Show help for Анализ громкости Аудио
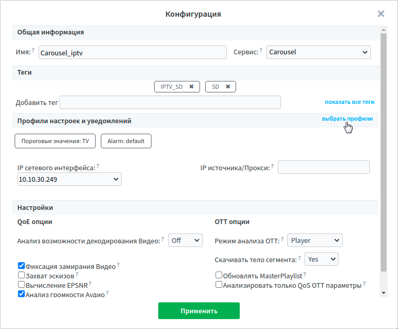This screenshot has height=329, width=398. point(108,292)
